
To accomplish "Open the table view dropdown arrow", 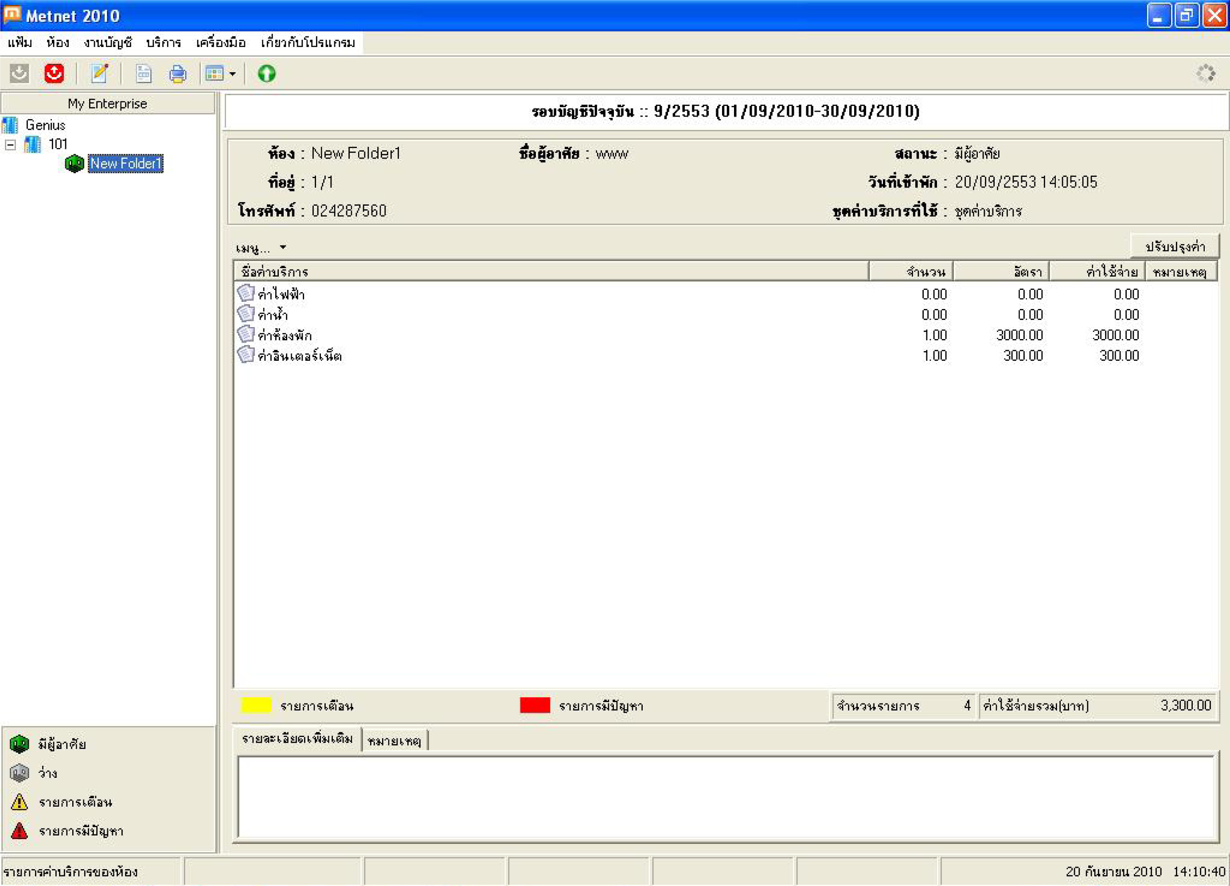I will click(233, 74).
